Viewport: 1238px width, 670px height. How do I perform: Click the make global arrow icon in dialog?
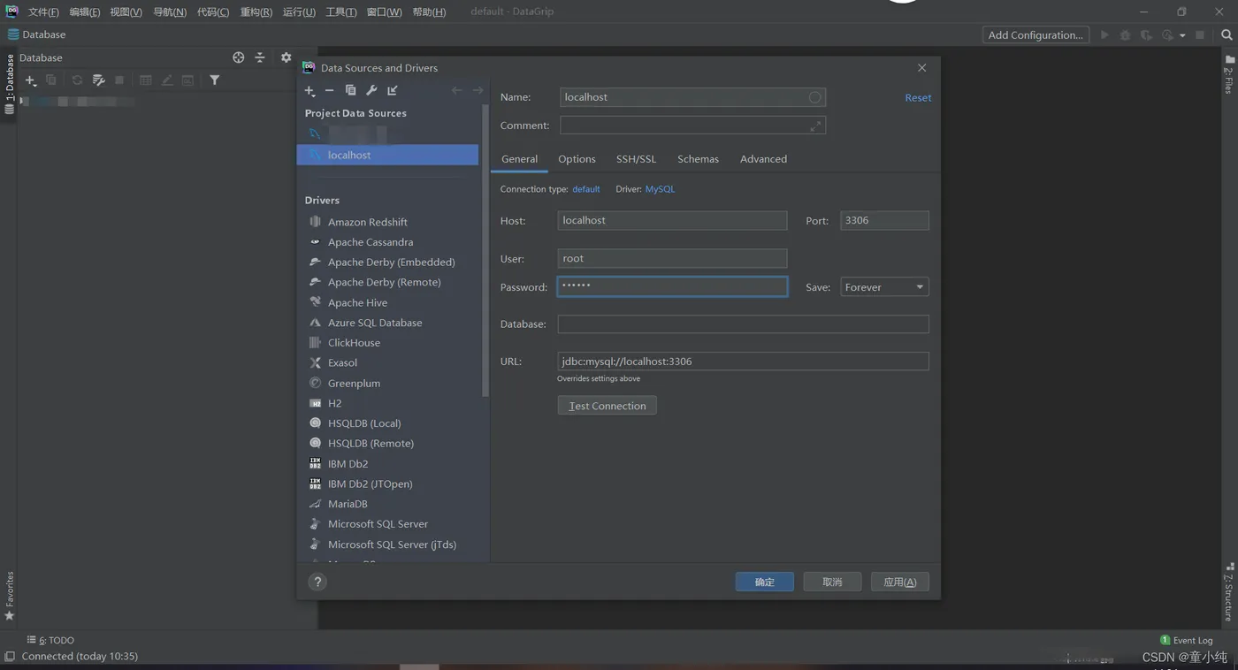pyautogui.click(x=393, y=91)
